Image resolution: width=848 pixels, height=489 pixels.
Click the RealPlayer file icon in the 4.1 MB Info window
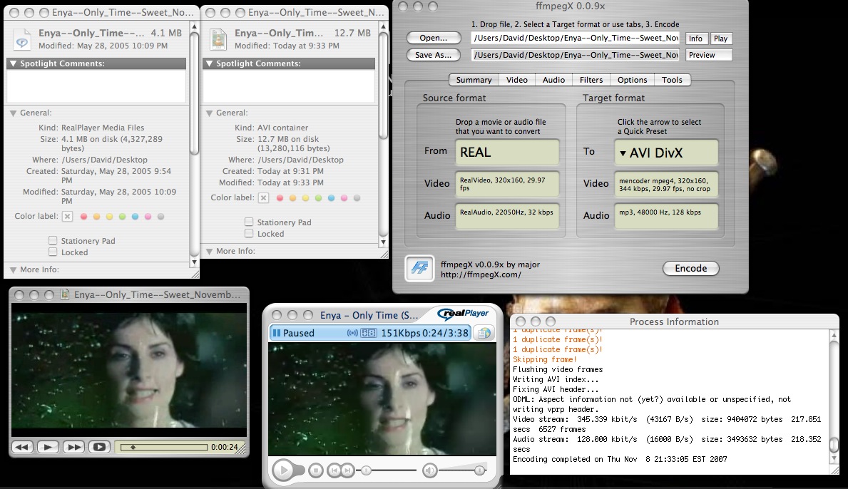(x=22, y=40)
